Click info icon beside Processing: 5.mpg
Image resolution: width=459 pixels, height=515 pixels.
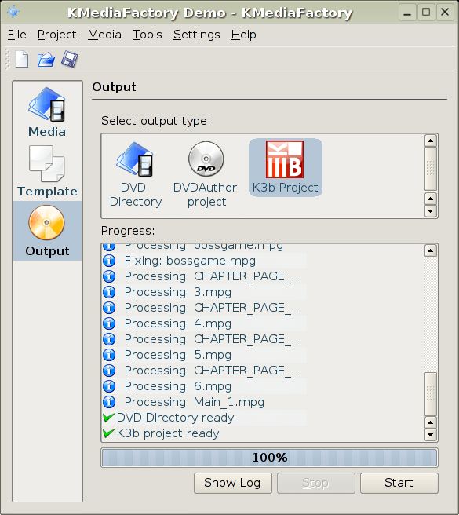(x=109, y=355)
